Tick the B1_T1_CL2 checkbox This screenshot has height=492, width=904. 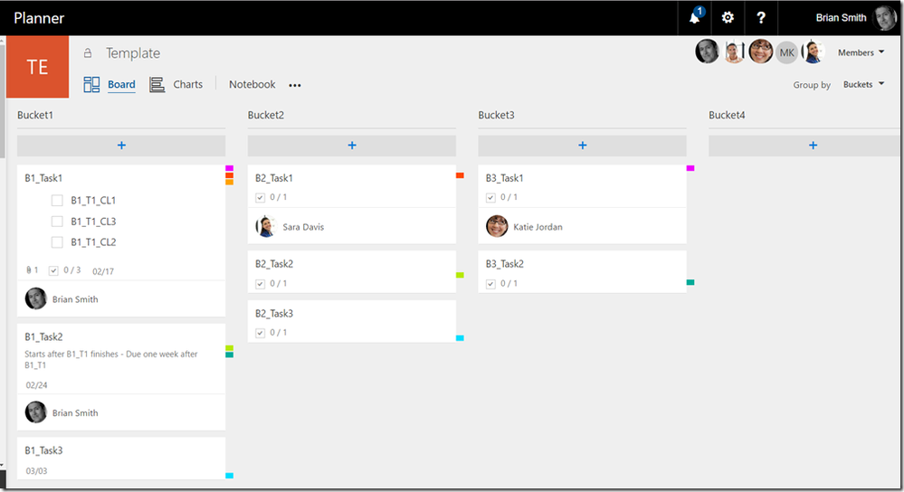pos(57,242)
